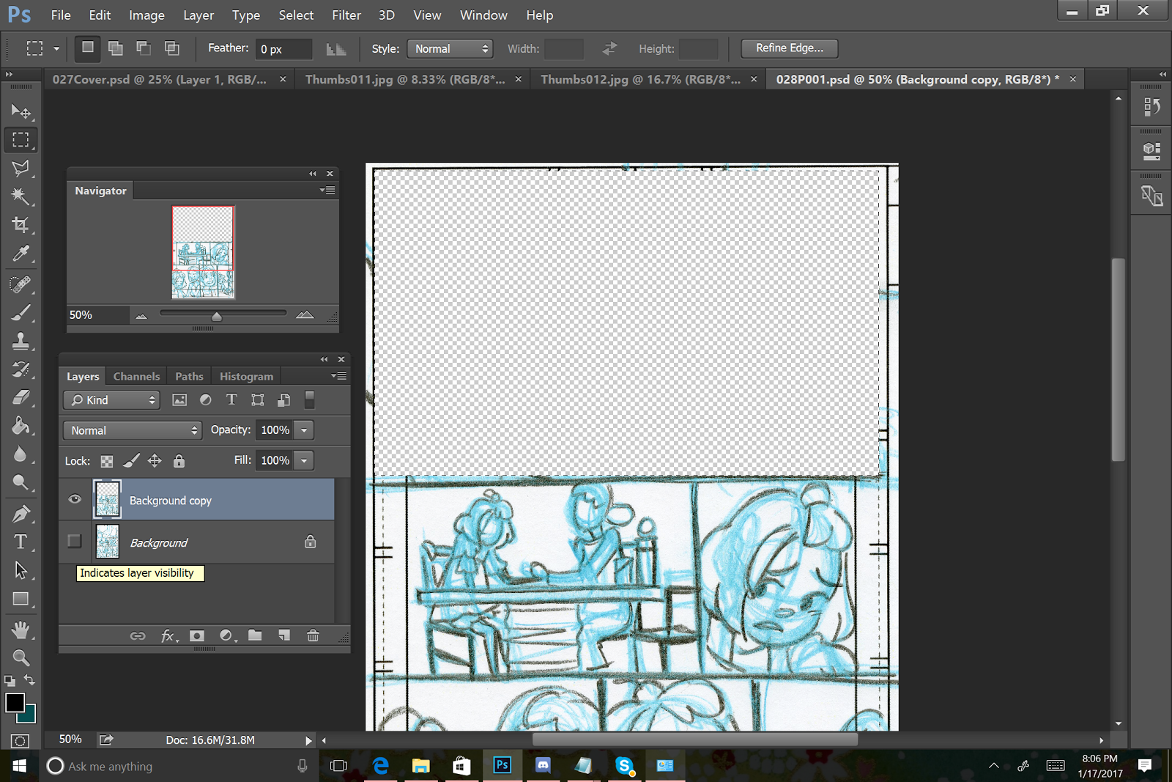Select the Eyedropper tool
The image size is (1172, 782).
click(21, 254)
